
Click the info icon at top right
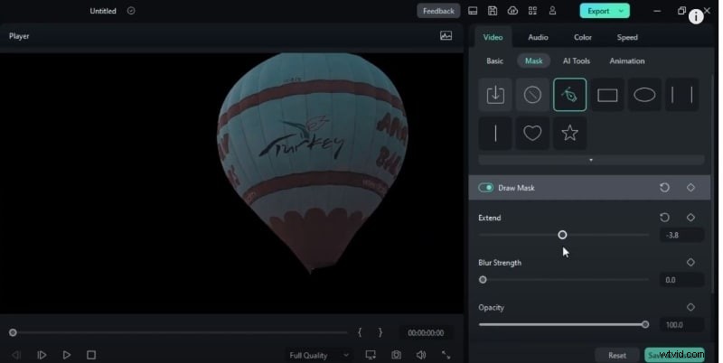(x=696, y=17)
